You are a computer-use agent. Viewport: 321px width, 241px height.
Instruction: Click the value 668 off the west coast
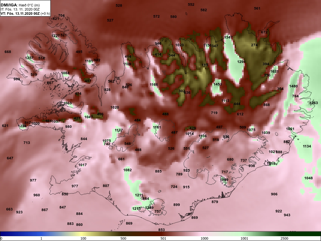click(x=8, y=52)
